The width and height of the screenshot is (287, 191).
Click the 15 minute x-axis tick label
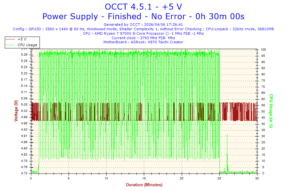(144, 178)
